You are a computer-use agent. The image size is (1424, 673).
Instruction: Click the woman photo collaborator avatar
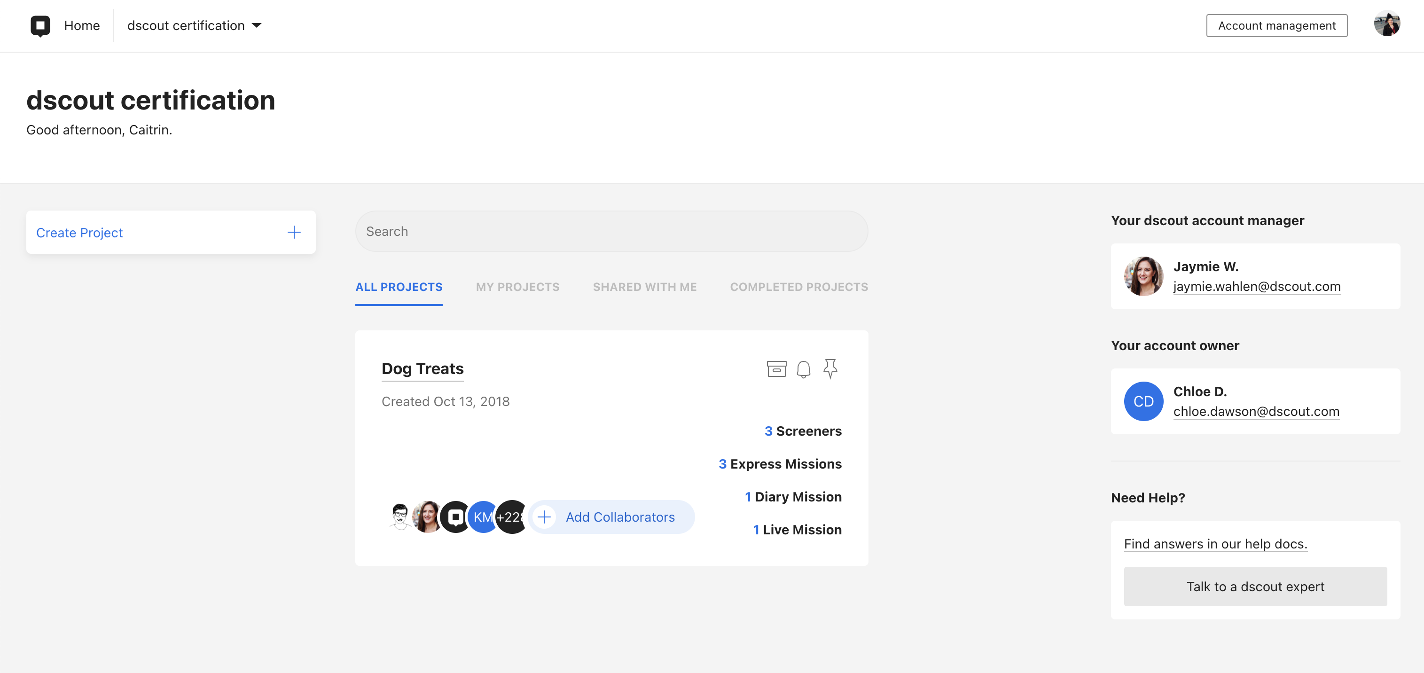click(x=427, y=517)
